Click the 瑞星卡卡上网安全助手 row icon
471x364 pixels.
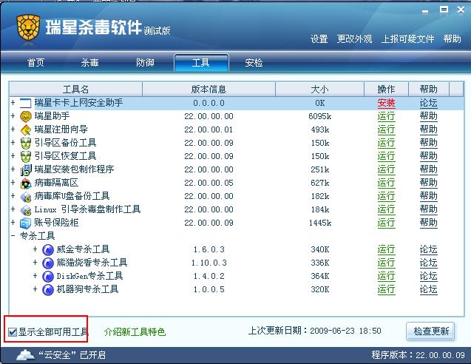tap(26, 103)
